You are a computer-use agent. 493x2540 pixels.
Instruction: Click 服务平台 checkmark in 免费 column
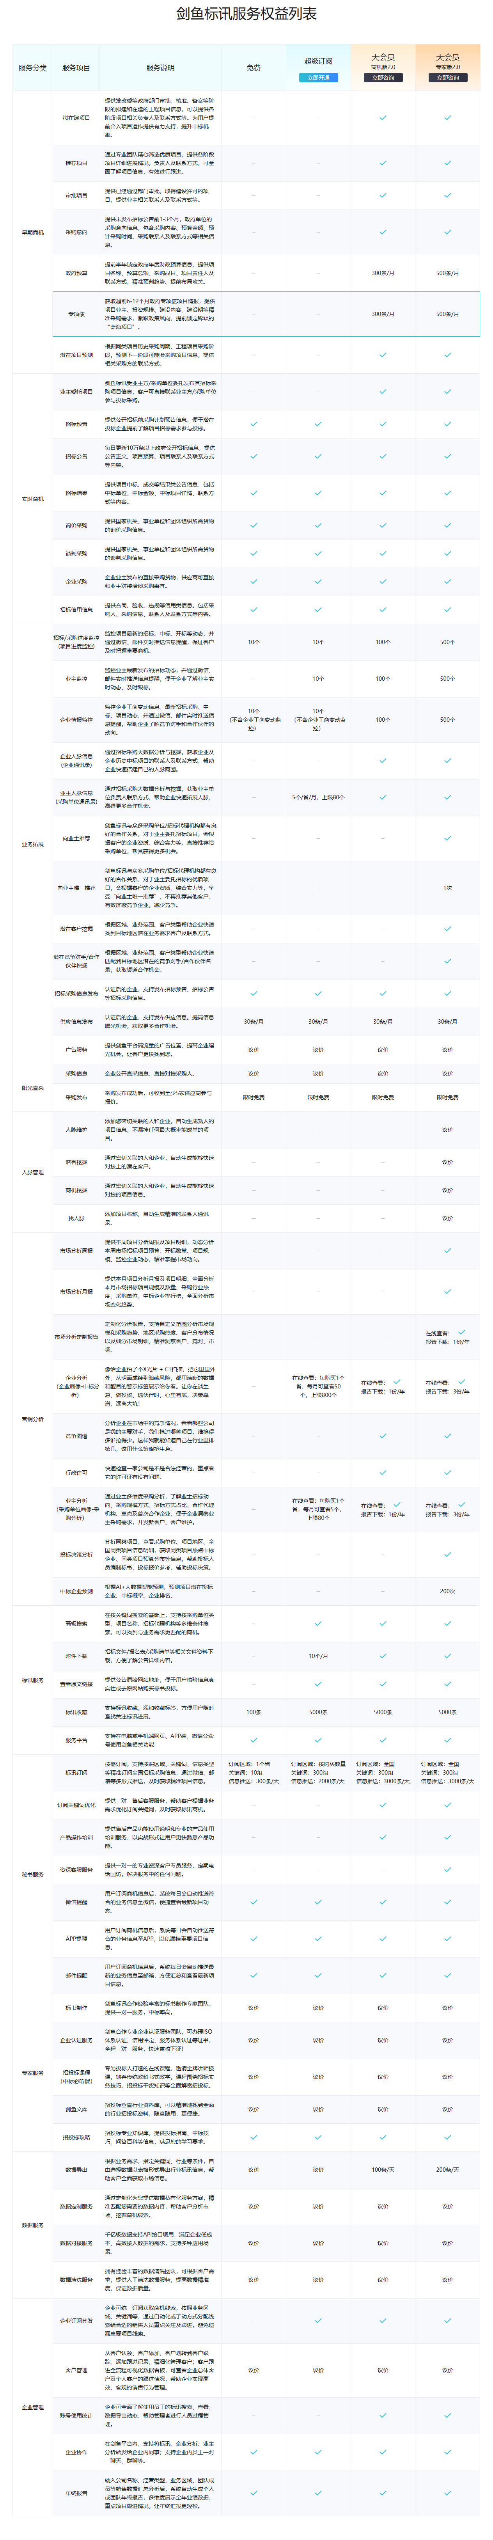tap(254, 1740)
